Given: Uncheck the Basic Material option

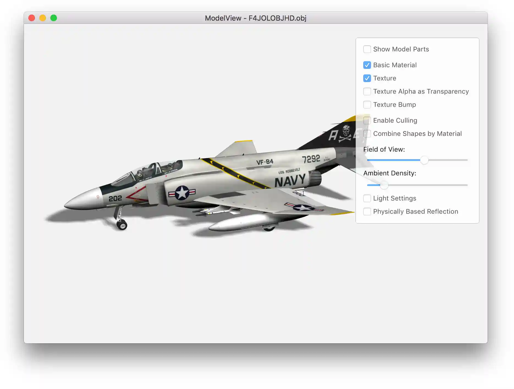Looking at the screenshot, I should pyautogui.click(x=367, y=65).
